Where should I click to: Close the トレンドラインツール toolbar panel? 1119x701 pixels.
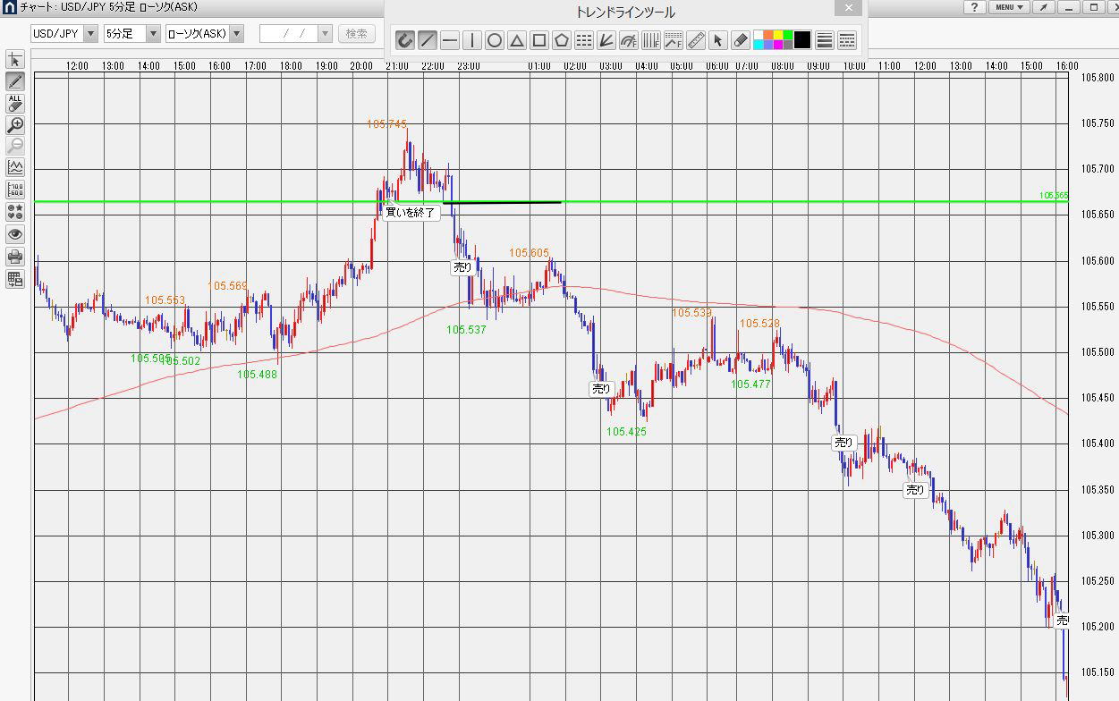848,8
